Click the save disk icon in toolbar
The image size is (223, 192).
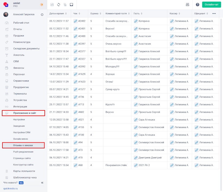point(52,5)
